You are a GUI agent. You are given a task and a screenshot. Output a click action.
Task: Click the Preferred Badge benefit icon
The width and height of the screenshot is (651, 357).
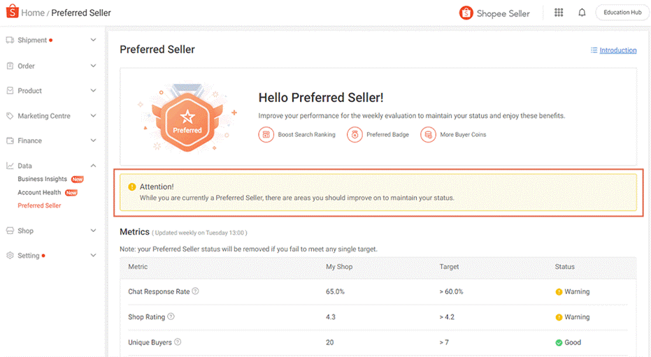355,134
